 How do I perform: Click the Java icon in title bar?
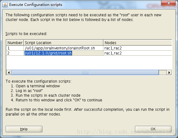[5, 5]
